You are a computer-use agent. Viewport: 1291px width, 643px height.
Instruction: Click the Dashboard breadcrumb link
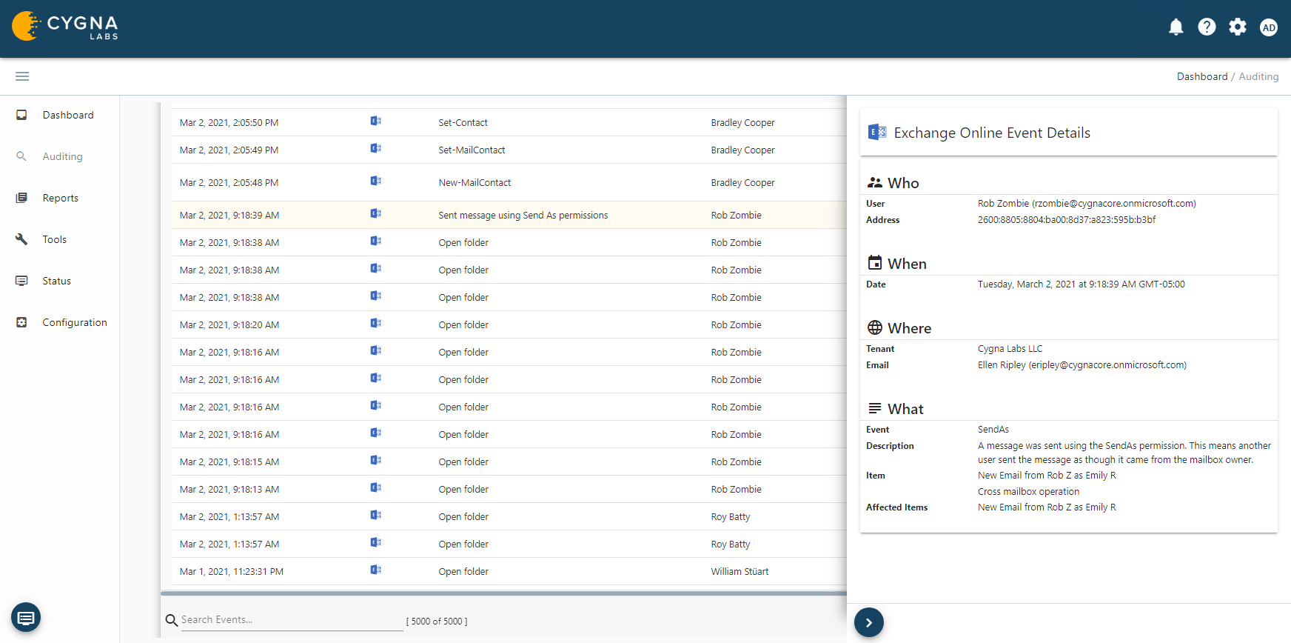1201,76
